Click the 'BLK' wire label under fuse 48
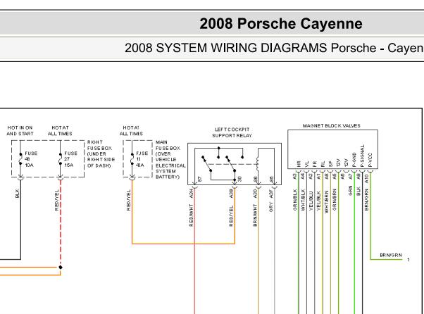 pos(18,194)
